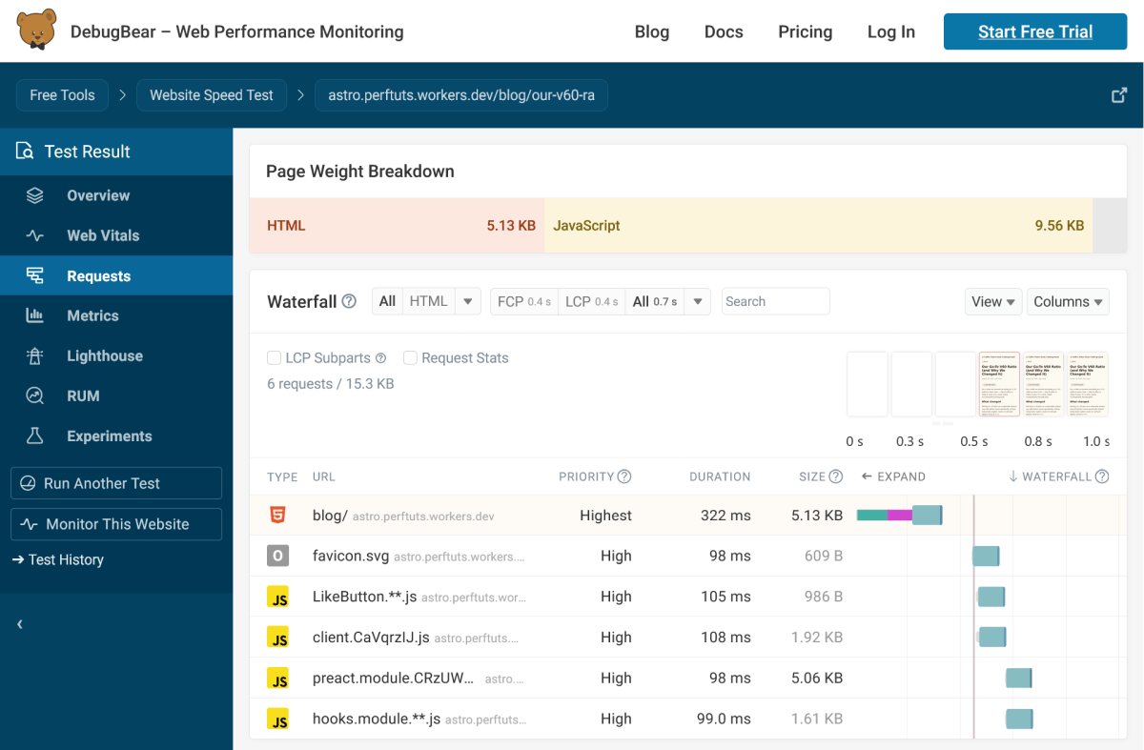Screen dimensions: 1144x750
Task: Open the timing filter dropdown arrow
Action: (698, 301)
